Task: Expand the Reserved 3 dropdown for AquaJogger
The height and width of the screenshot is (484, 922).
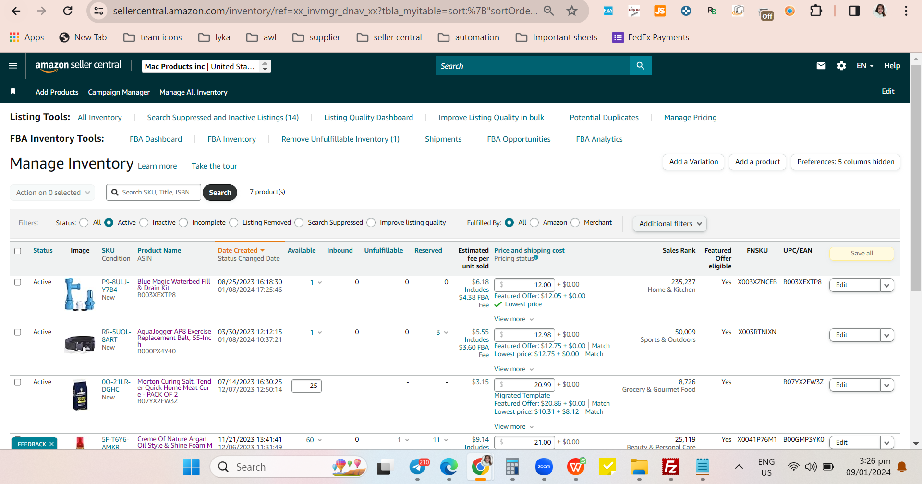Action: [442, 332]
